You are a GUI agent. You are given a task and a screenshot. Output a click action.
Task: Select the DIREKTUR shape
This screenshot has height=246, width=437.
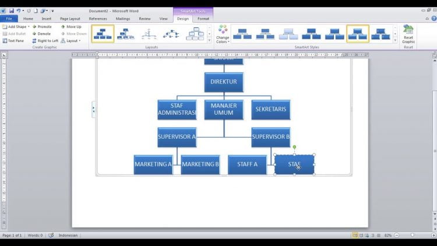point(224,82)
